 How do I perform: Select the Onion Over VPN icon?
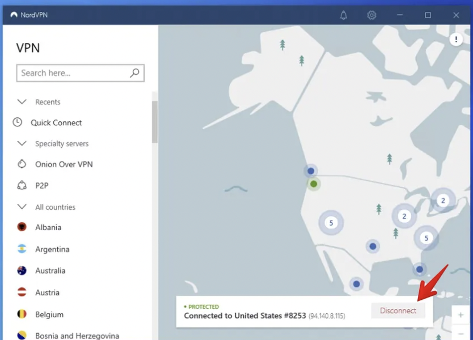coord(22,164)
